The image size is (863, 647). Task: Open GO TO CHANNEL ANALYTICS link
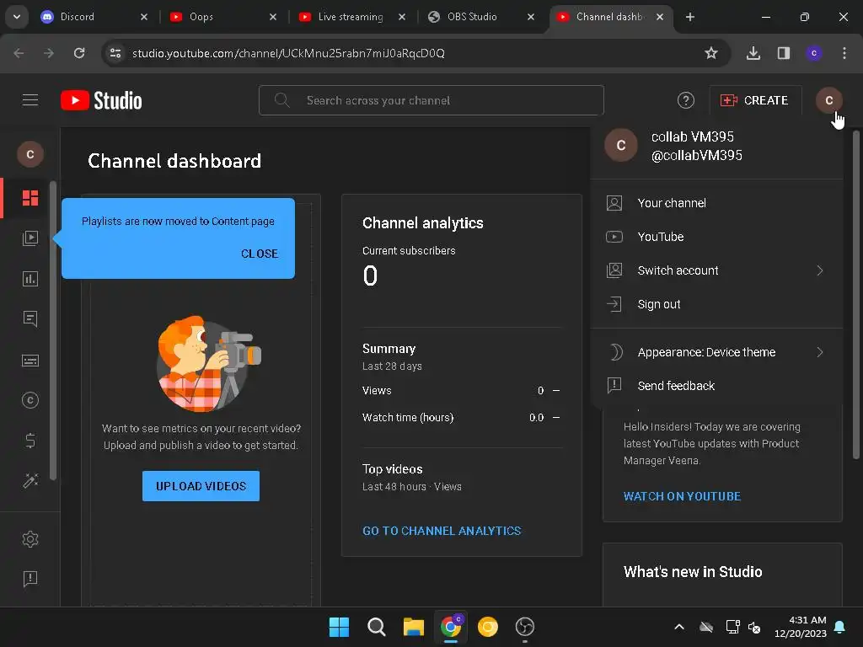pos(442,531)
